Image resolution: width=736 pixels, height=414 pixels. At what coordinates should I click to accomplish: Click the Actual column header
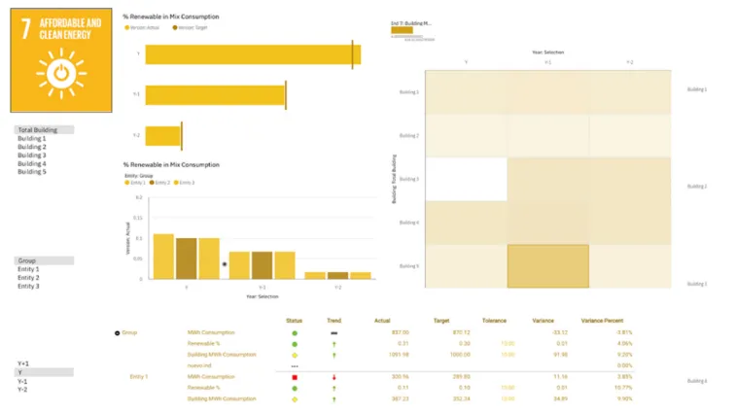point(382,321)
